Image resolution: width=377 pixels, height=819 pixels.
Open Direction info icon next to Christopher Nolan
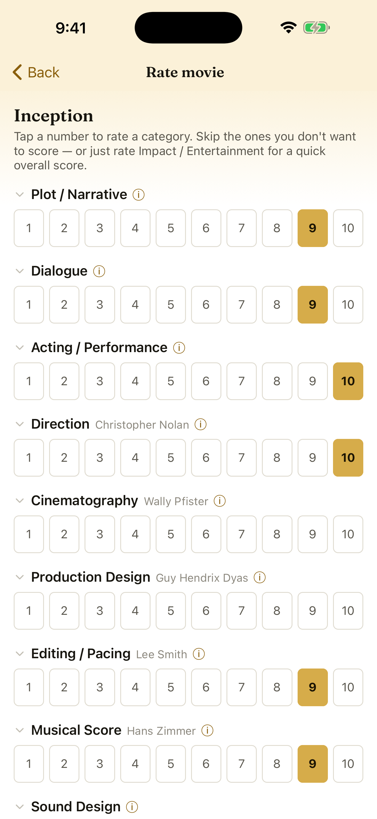(200, 424)
